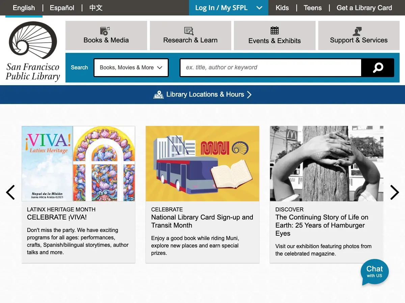Switch language to English

point(24,8)
